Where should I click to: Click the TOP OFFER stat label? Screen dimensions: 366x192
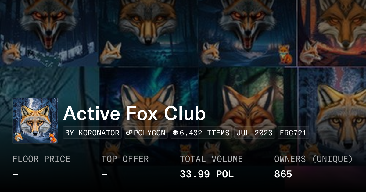[125, 159]
